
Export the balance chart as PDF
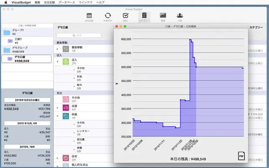241,156
